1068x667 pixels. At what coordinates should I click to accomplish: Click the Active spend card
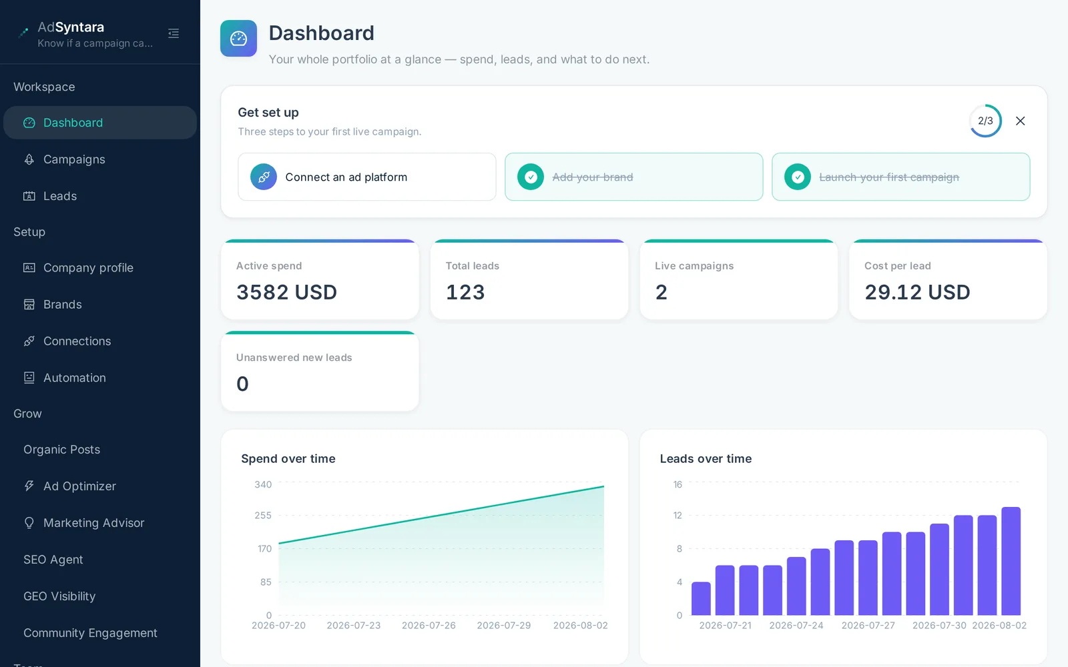320,279
